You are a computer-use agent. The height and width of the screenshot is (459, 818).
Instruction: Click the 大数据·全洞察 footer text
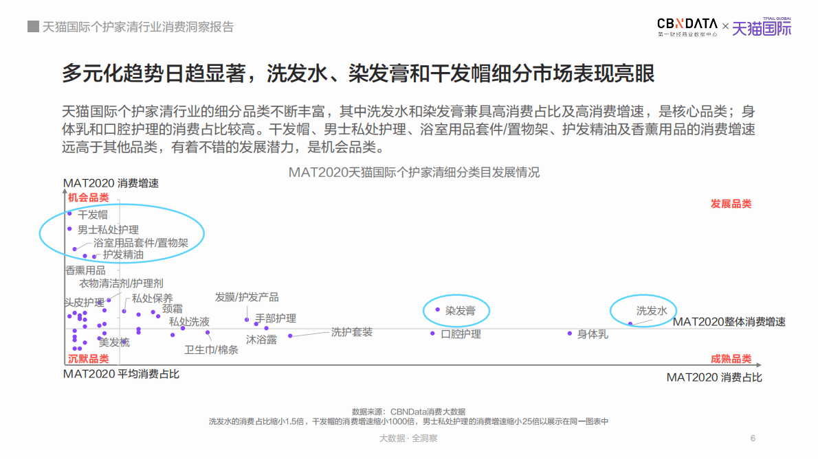(409, 438)
